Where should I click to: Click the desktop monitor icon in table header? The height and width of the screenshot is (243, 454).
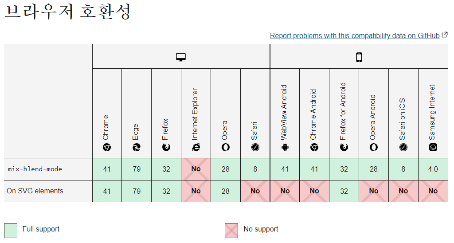[x=181, y=57]
